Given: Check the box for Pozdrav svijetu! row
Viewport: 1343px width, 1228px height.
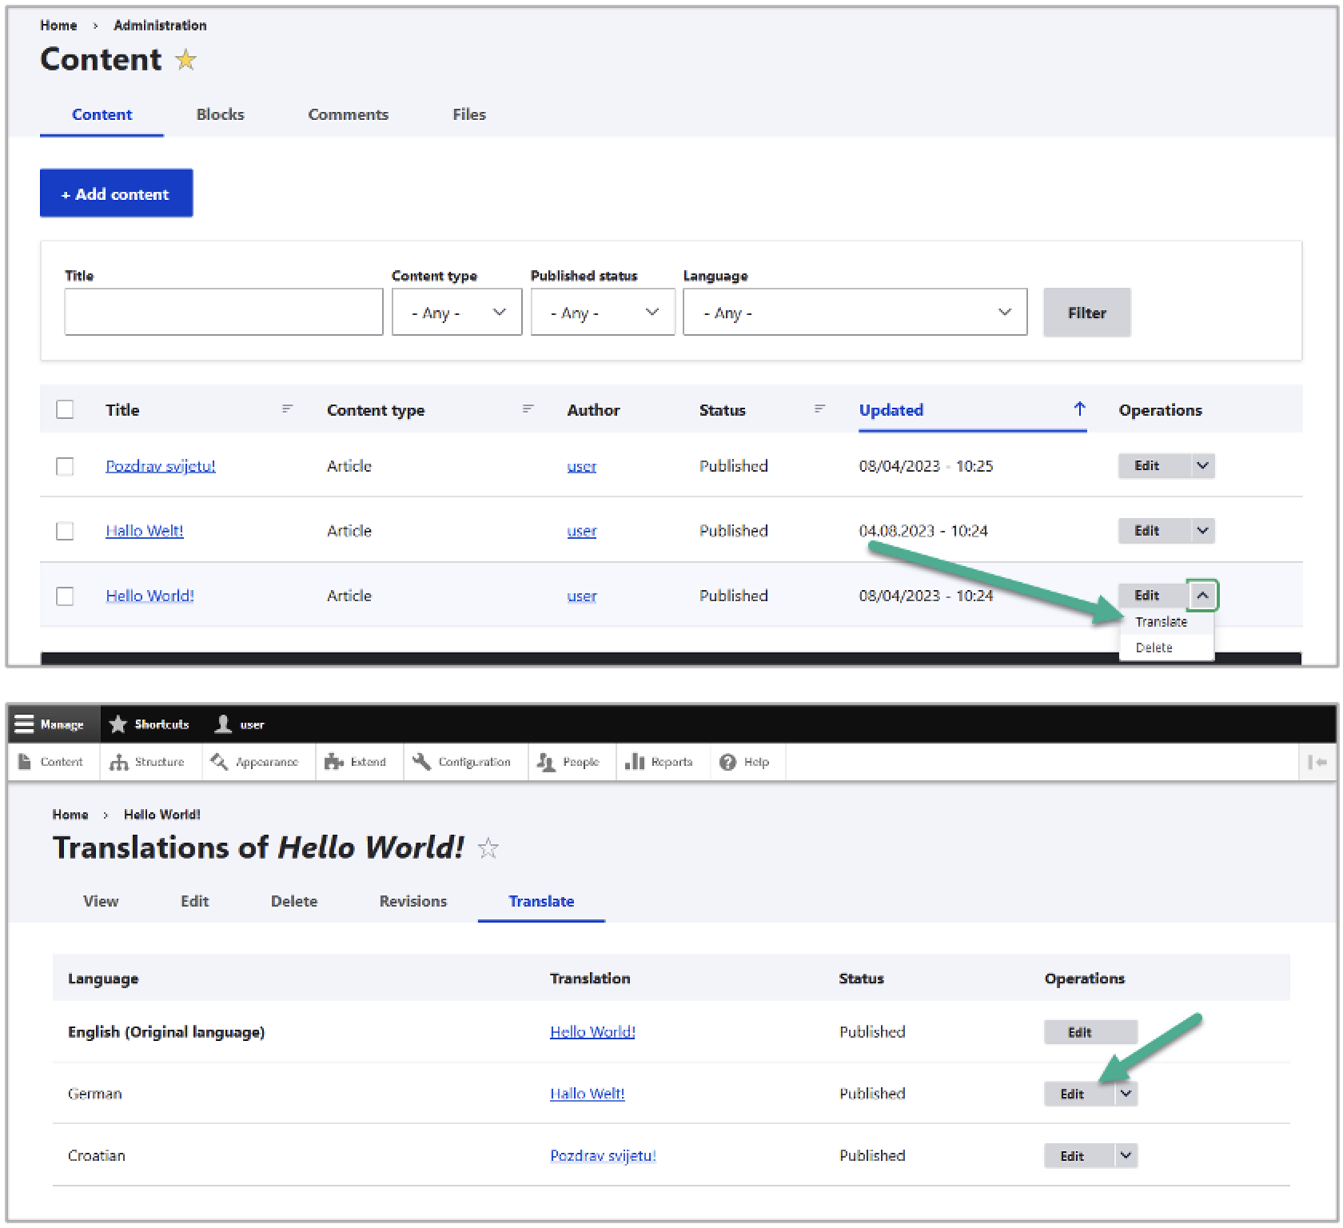Looking at the screenshot, I should click(x=65, y=466).
